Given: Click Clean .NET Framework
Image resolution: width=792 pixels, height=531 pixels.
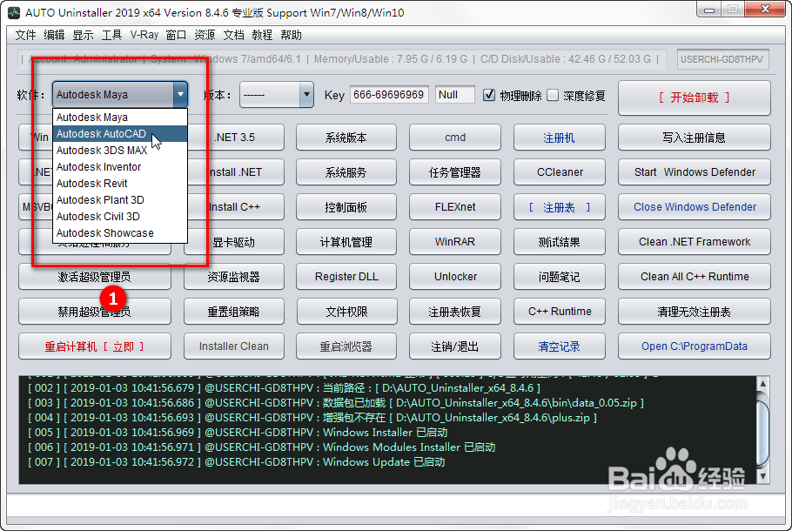Looking at the screenshot, I should pos(694,242).
